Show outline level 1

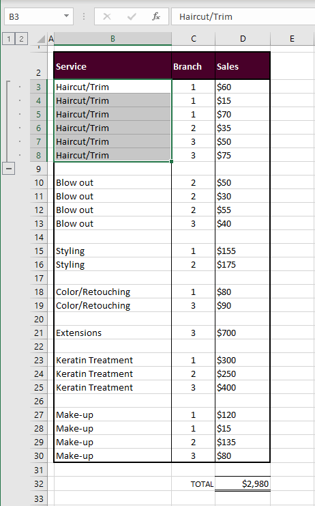pyautogui.click(x=9, y=39)
